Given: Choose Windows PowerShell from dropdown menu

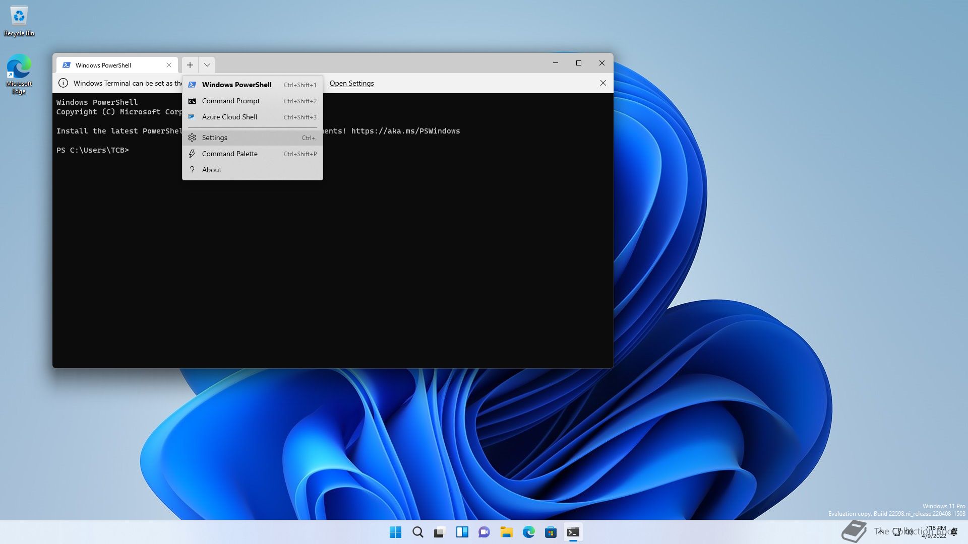Looking at the screenshot, I should tap(252, 85).
